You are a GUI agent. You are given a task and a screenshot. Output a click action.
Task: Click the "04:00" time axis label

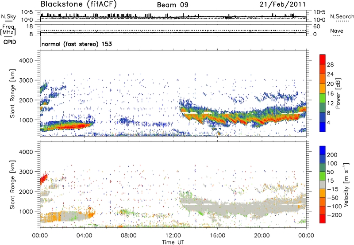click(x=84, y=236)
